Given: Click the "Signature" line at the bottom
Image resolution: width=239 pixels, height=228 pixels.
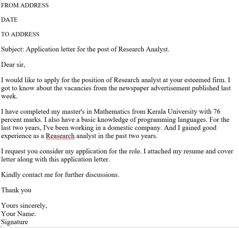Looking at the screenshot, I should coord(15,222).
